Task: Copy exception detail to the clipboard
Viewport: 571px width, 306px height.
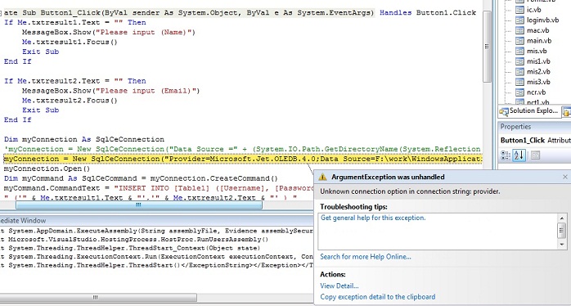Action: click(378, 297)
